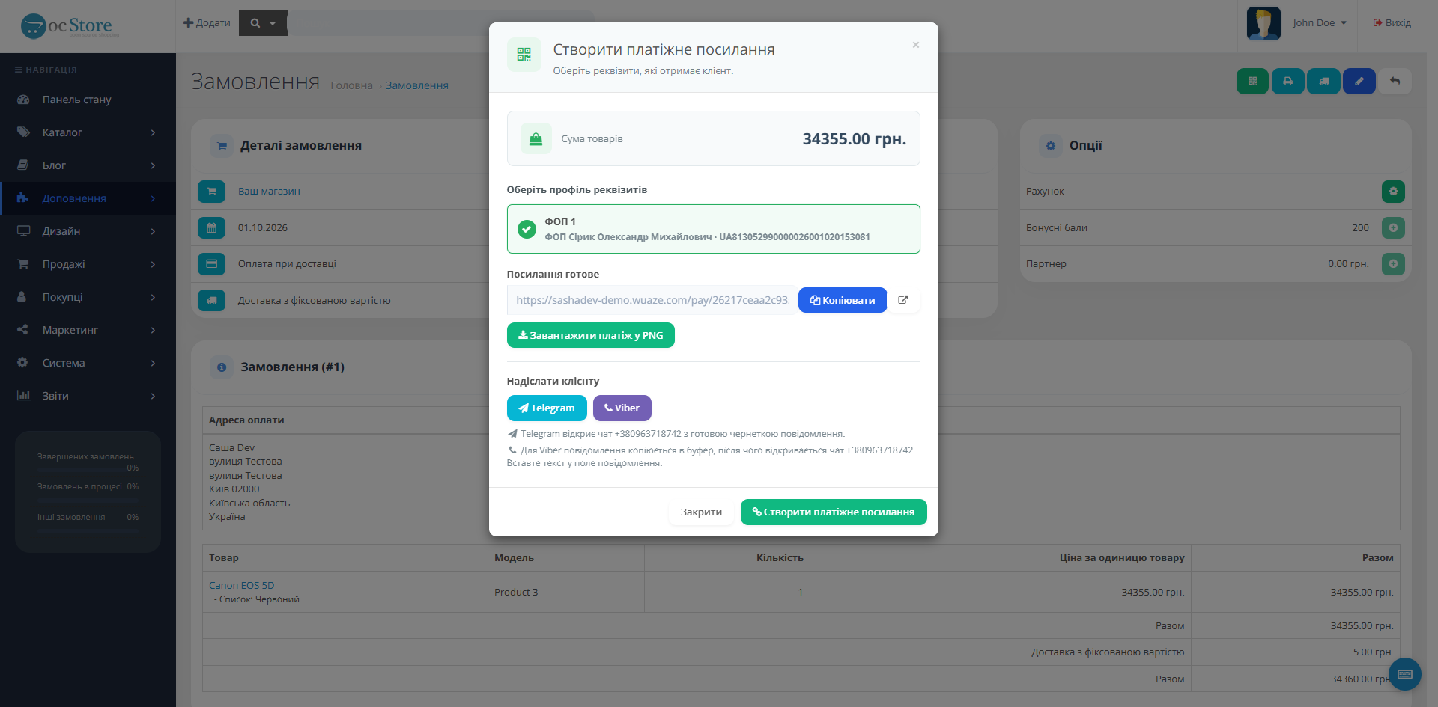Viewport: 1438px width, 707px height.
Task: Open Панель стану in sidebar
Action: (x=88, y=100)
